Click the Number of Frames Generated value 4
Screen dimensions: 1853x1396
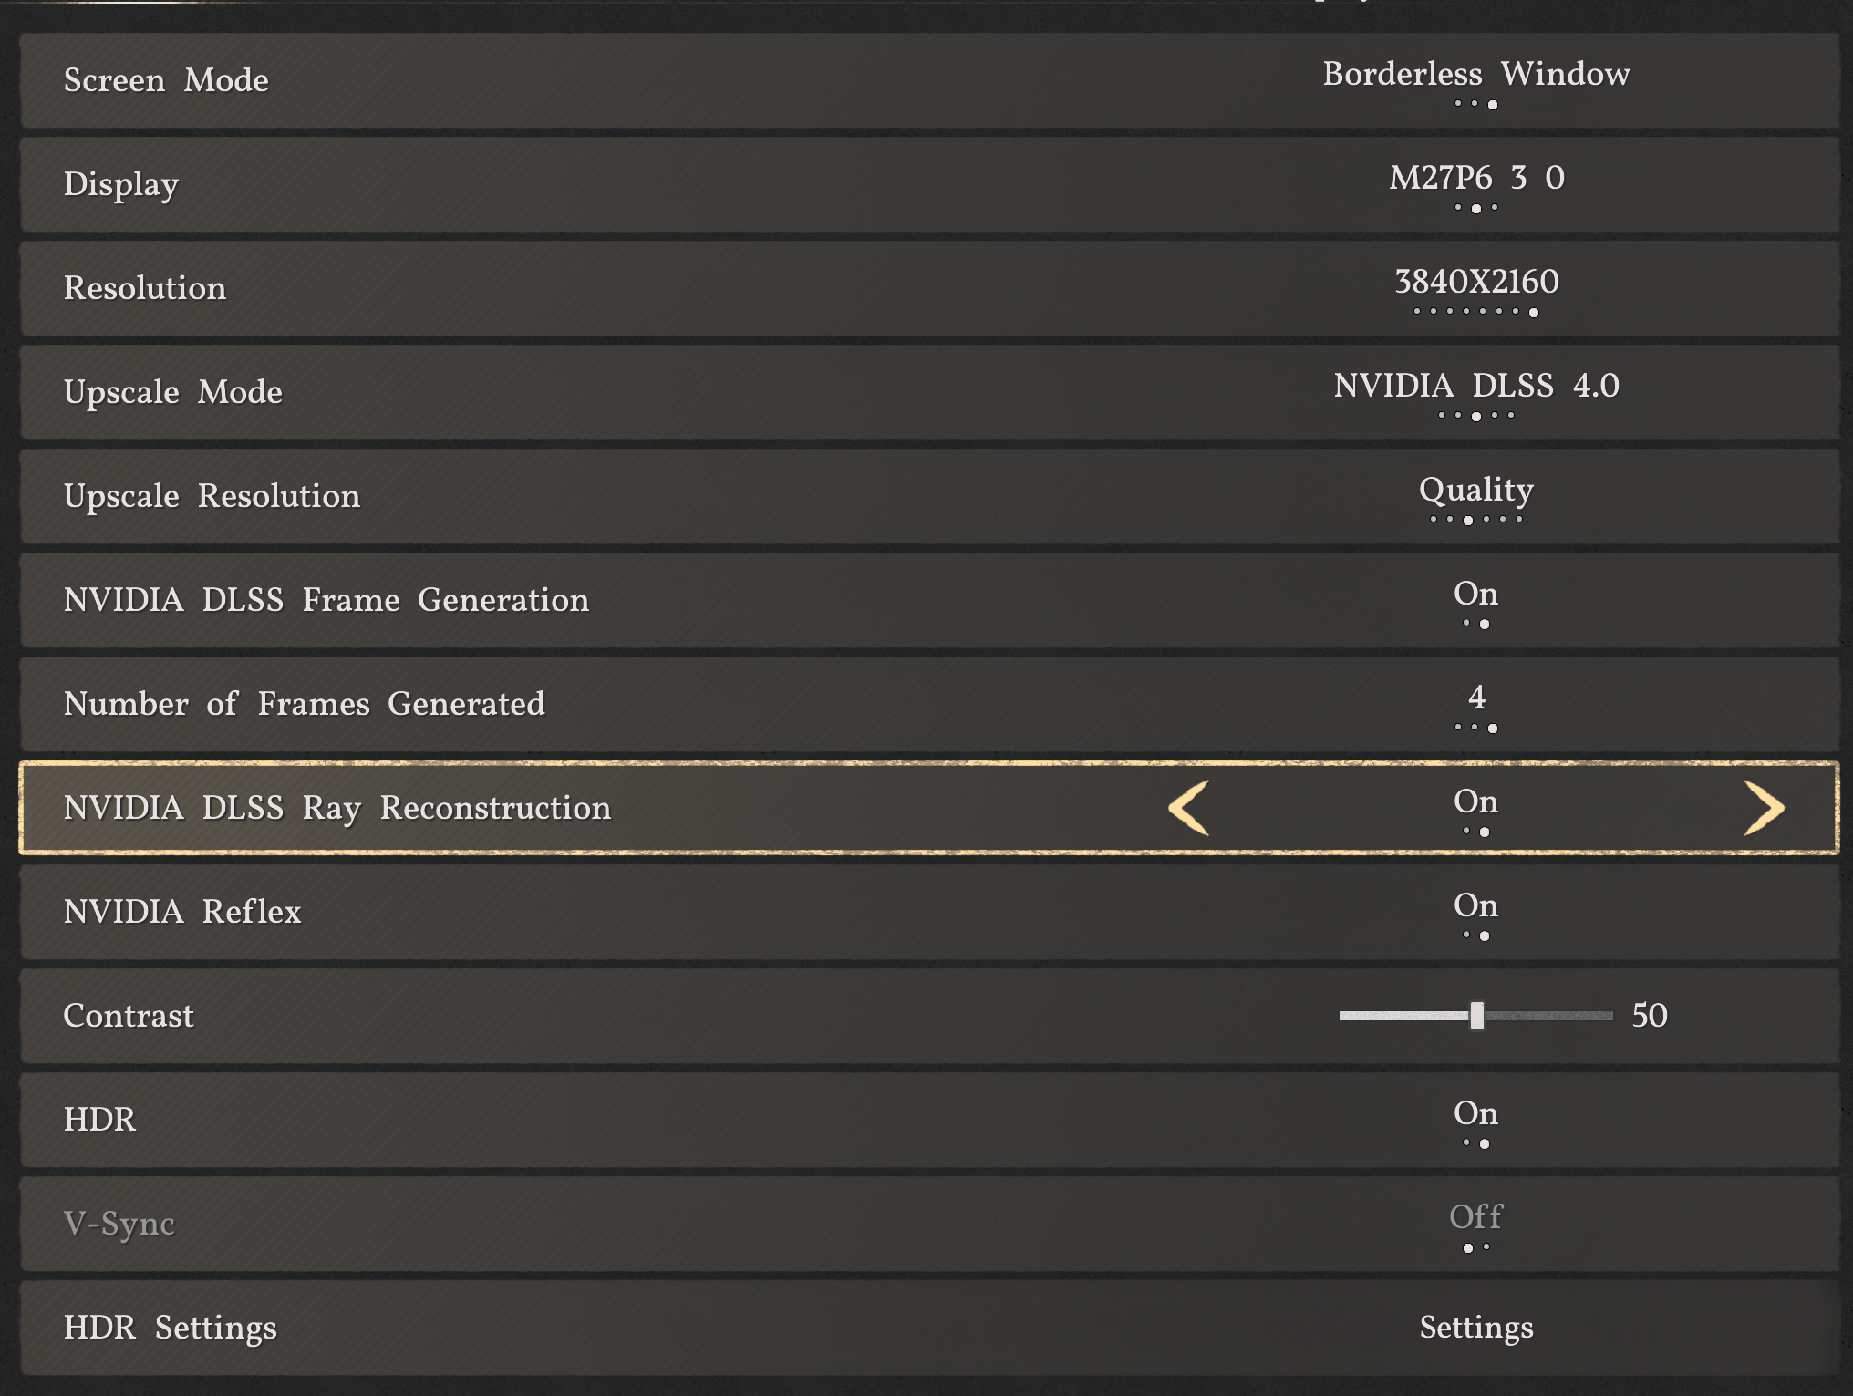1476,698
